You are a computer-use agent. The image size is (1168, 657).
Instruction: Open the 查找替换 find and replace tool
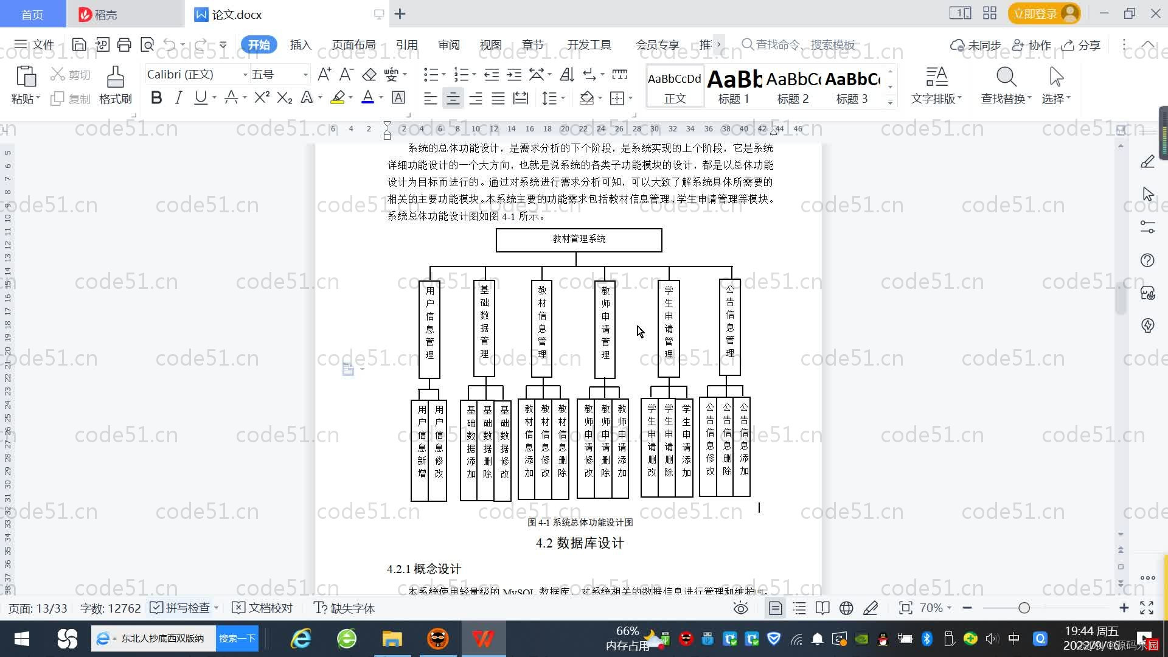point(1004,85)
